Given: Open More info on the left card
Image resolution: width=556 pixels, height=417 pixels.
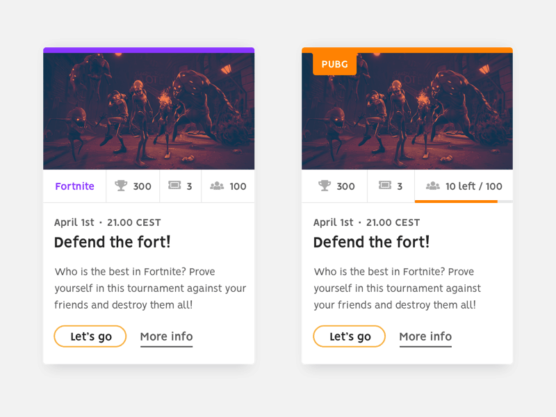Looking at the screenshot, I should 166,336.
